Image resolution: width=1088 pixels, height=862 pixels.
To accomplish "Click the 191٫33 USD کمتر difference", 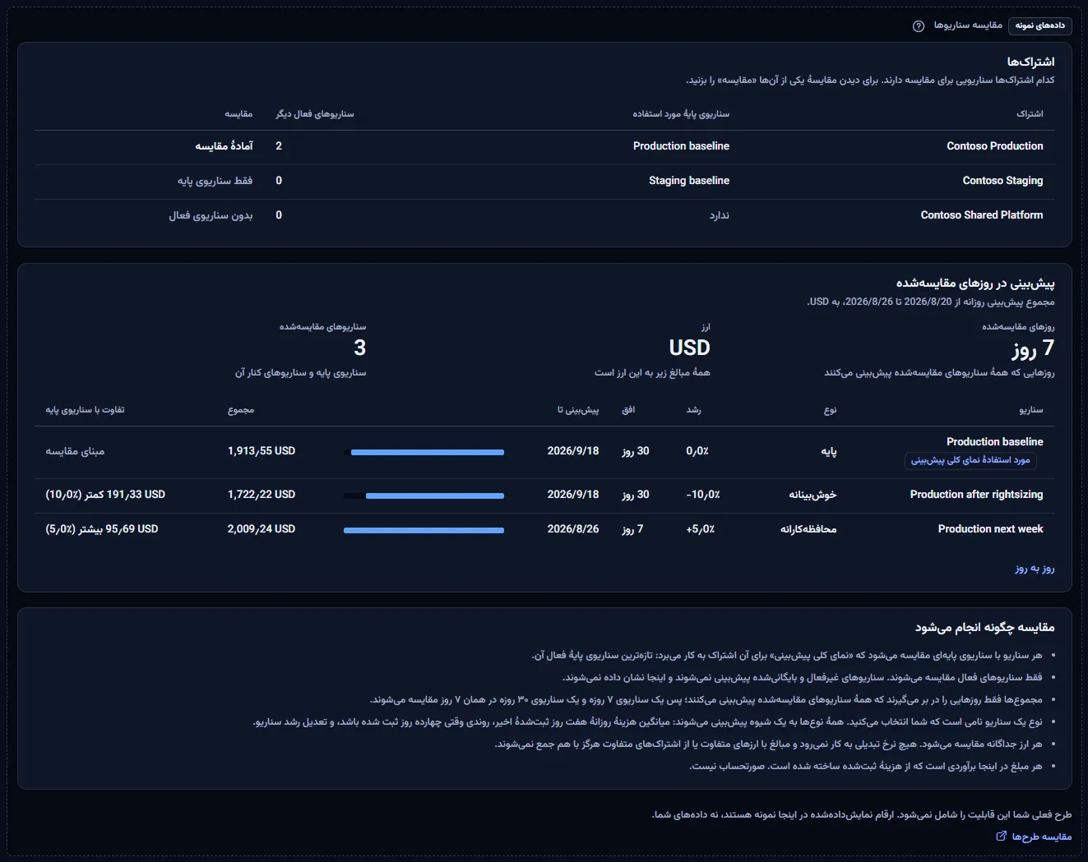I will [105, 495].
